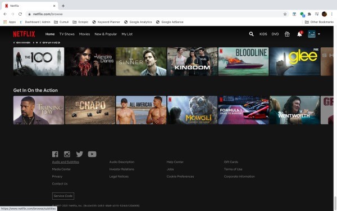The image size is (337, 211).
Task: Open a new browser tab
Action: click(63, 6)
